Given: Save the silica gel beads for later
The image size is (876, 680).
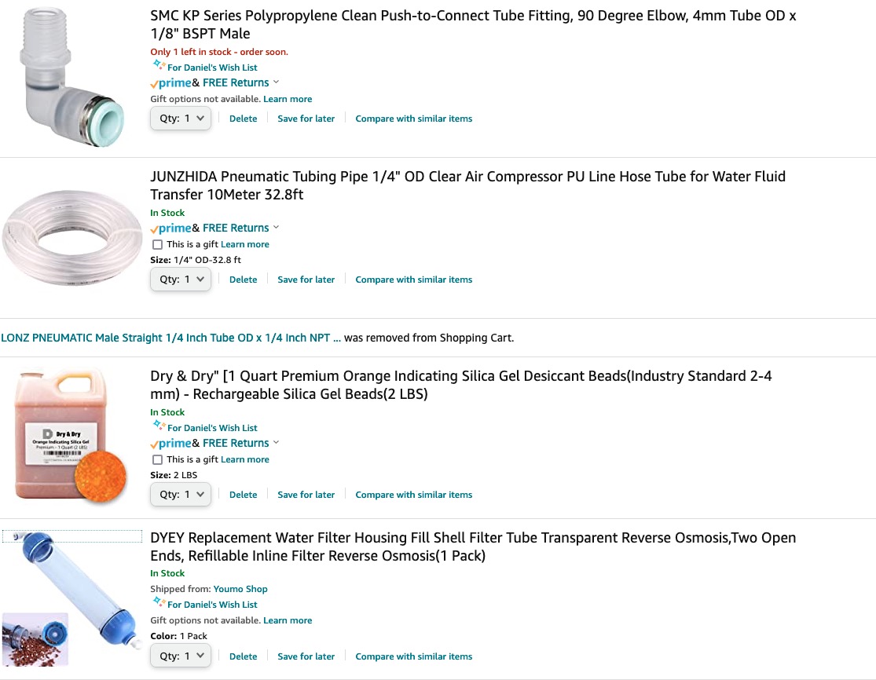Looking at the screenshot, I should tap(306, 495).
